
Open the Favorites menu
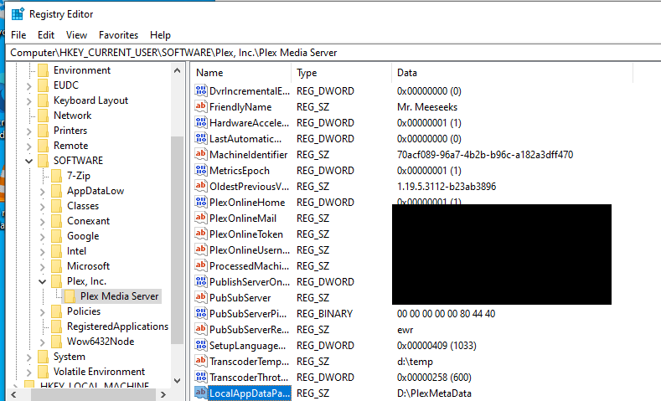click(118, 35)
